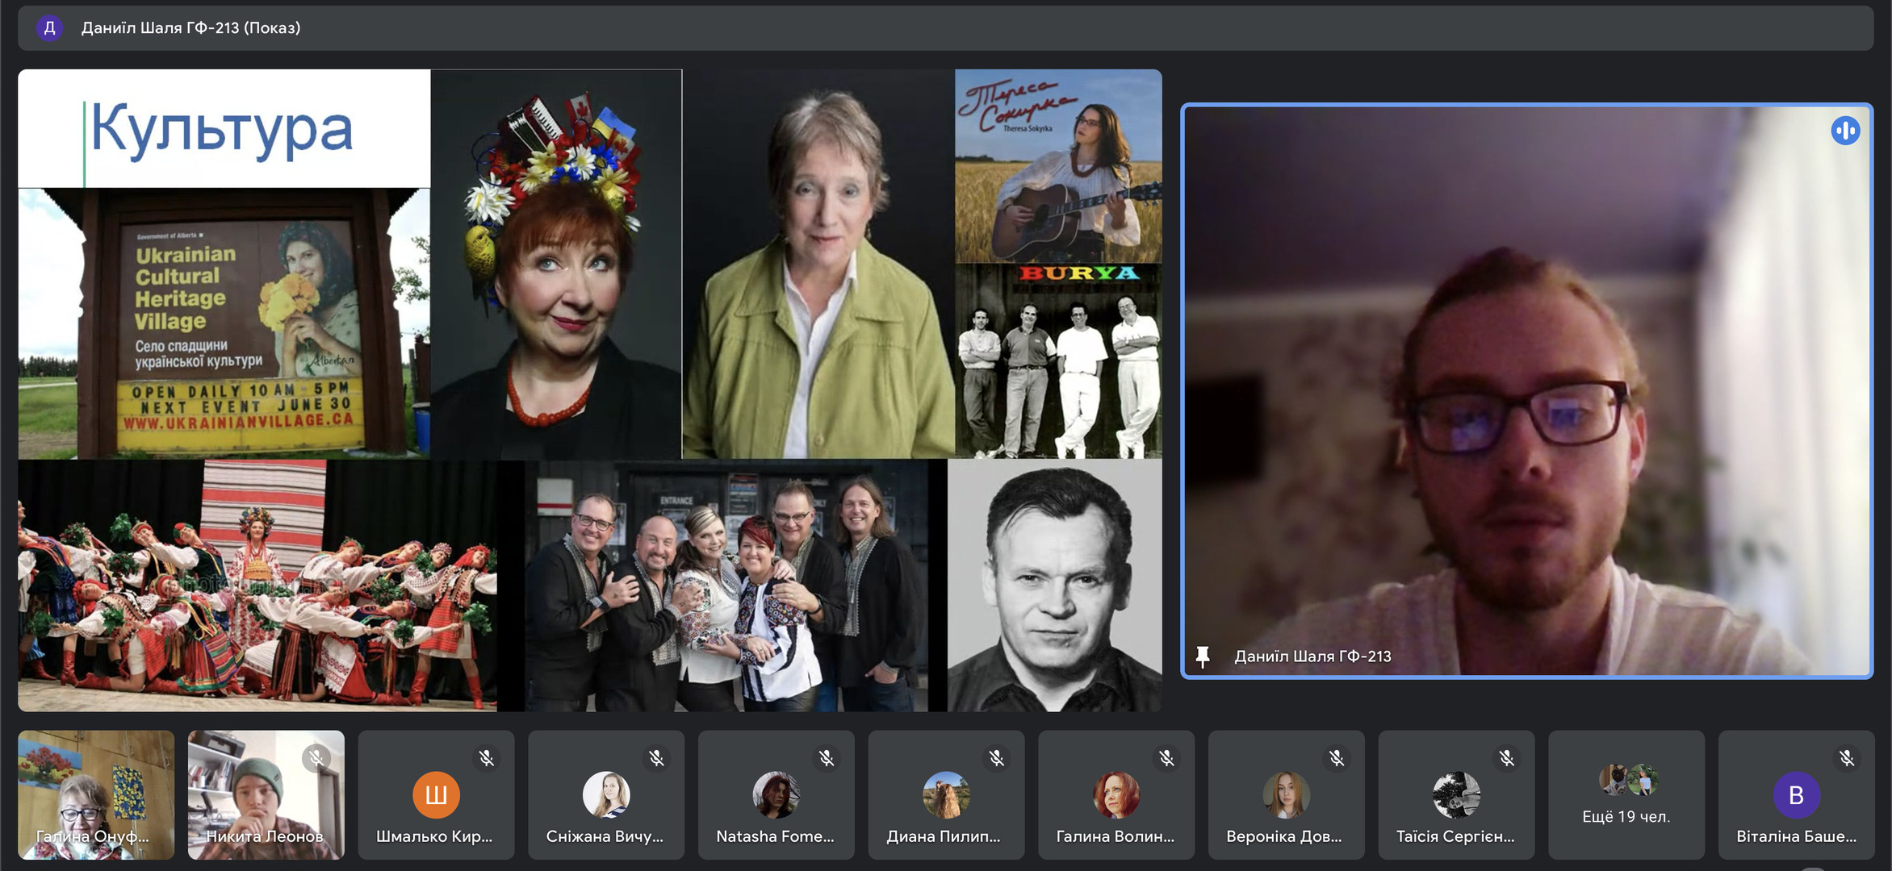Click muted mic icon on Диана Пилип tile
The image size is (1892, 871).
[997, 758]
